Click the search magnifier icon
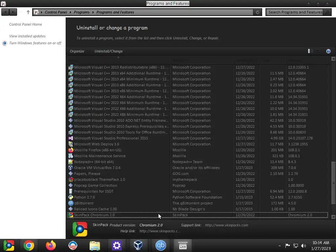Viewport: 336px width, 252px height. (327, 12)
